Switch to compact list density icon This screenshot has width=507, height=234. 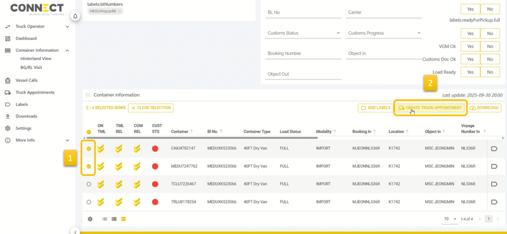click(104, 219)
